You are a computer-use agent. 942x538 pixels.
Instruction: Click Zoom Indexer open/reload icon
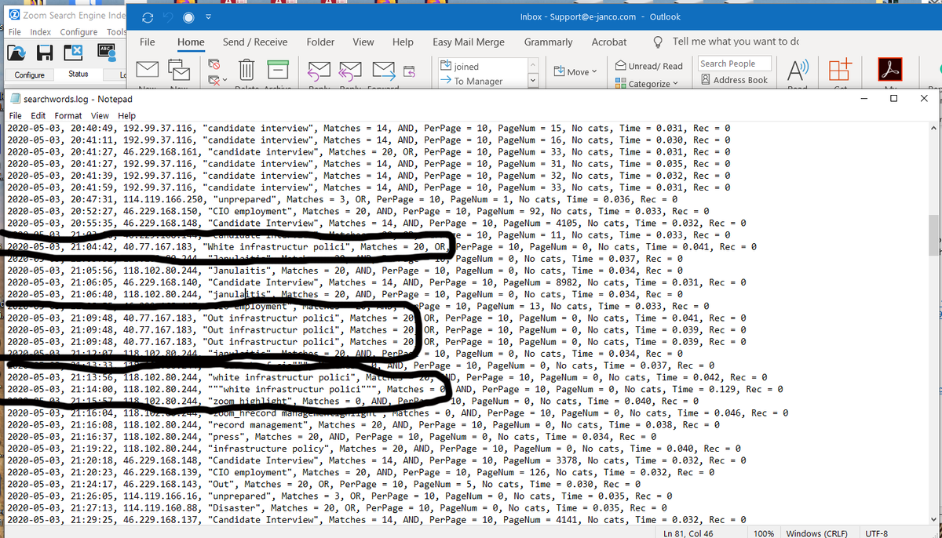click(x=16, y=53)
